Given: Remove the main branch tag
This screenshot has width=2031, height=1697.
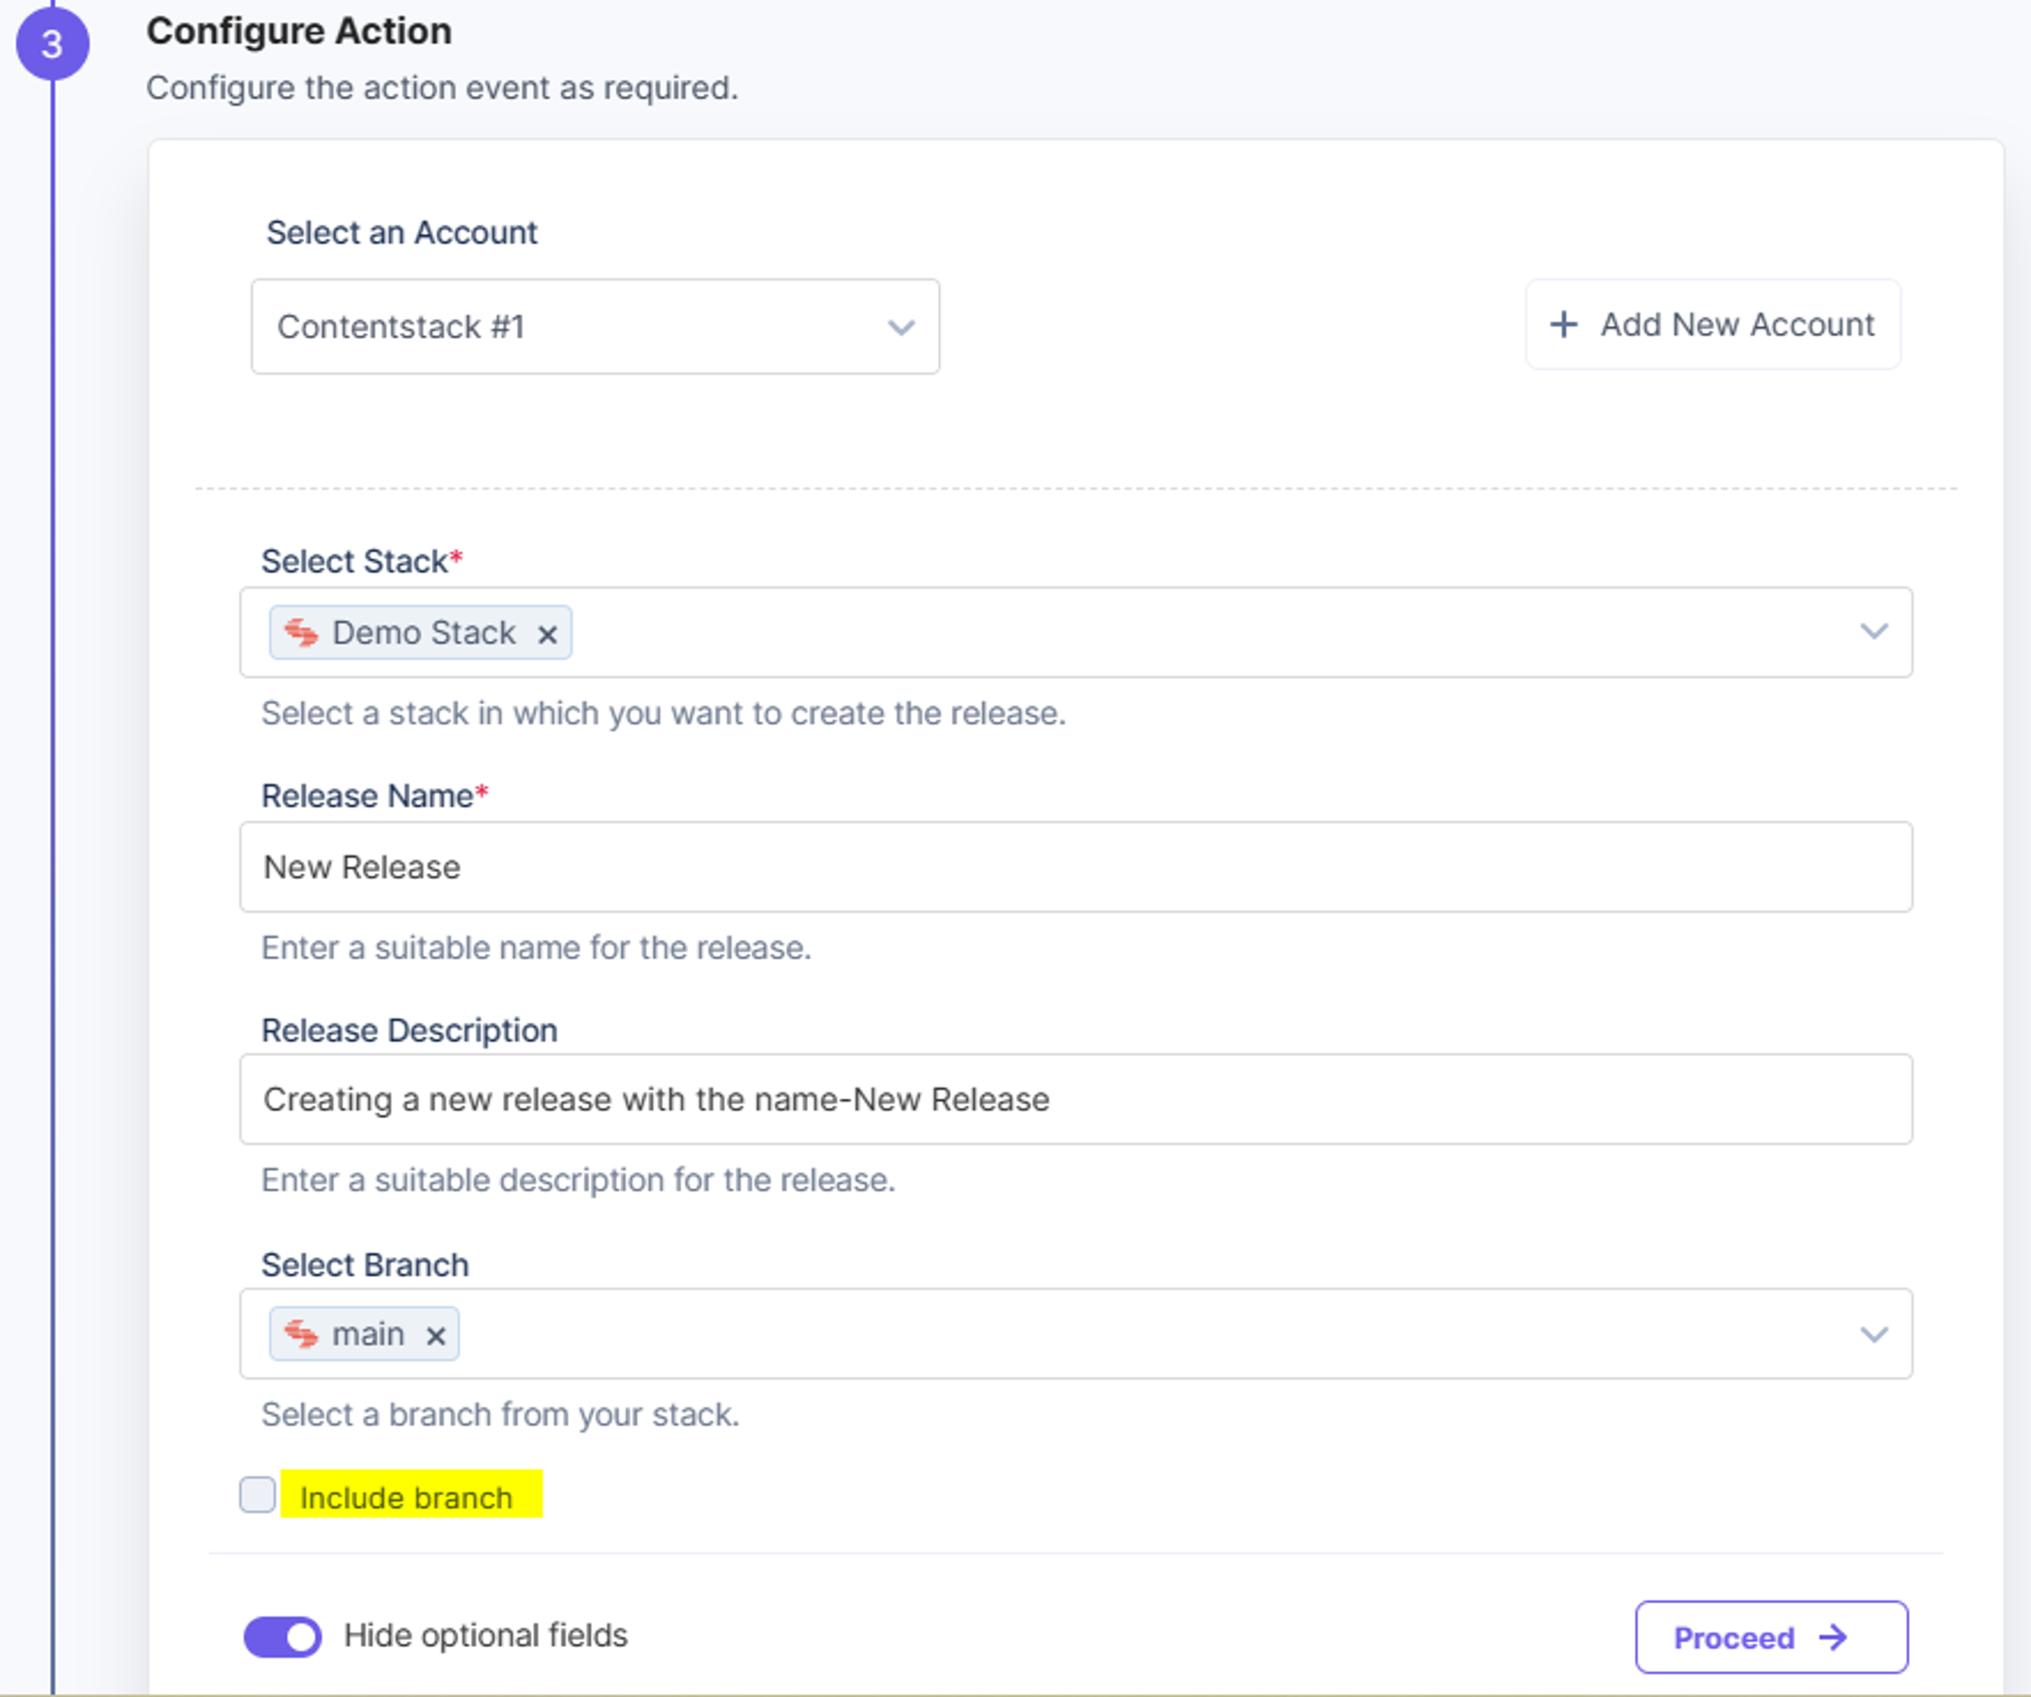Looking at the screenshot, I should pos(436,1335).
